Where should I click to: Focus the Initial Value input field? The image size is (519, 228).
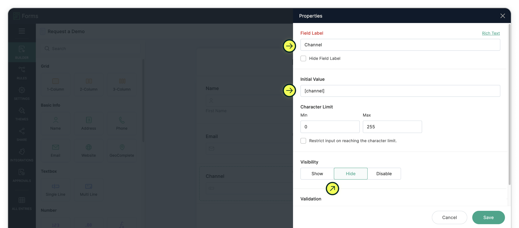[400, 91]
